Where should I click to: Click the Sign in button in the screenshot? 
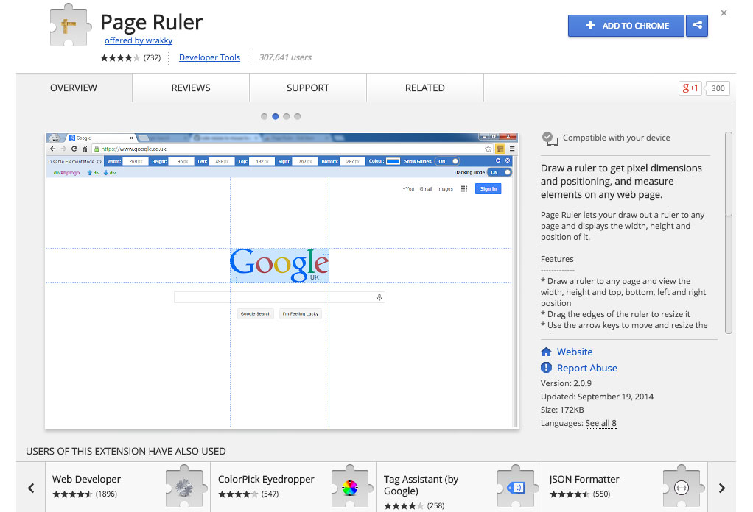pos(488,189)
